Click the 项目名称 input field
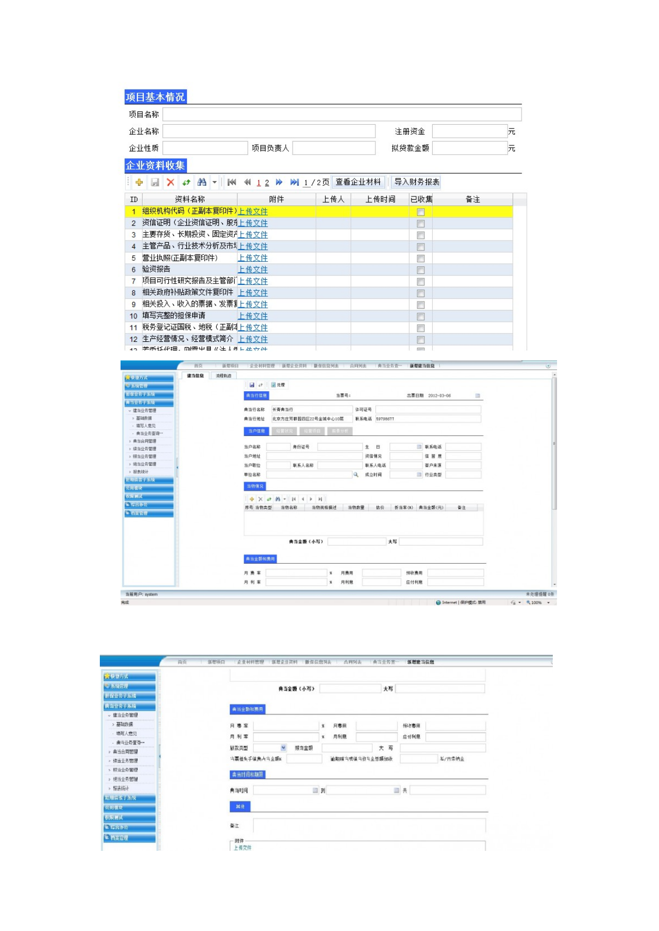This screenshot has height=931, width=659. coord(342,114)
